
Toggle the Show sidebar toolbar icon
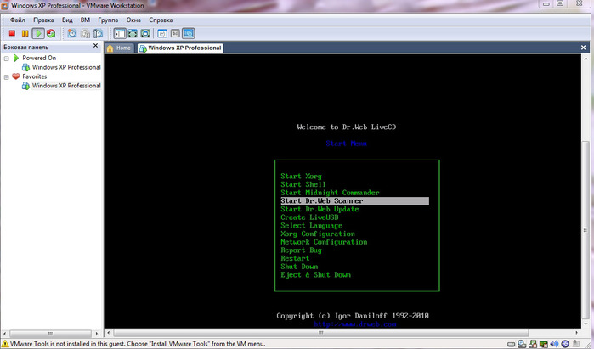coord(120,33)
